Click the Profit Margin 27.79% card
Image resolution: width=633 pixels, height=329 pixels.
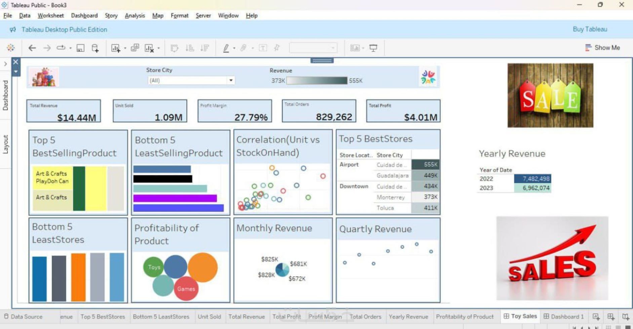pyautogui.click(x=235, y=111)
